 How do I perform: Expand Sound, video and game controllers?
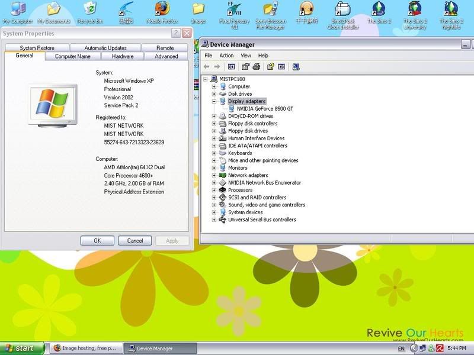click(214, 205)
